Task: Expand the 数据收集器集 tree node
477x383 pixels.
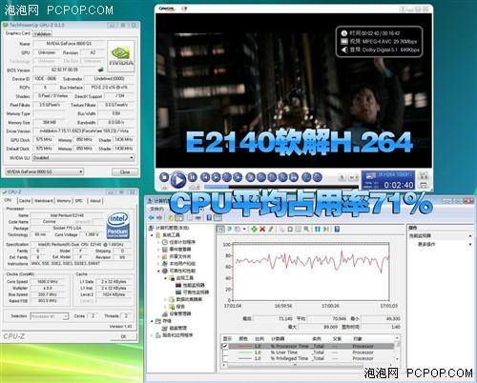Action: (x=165, y=299)
